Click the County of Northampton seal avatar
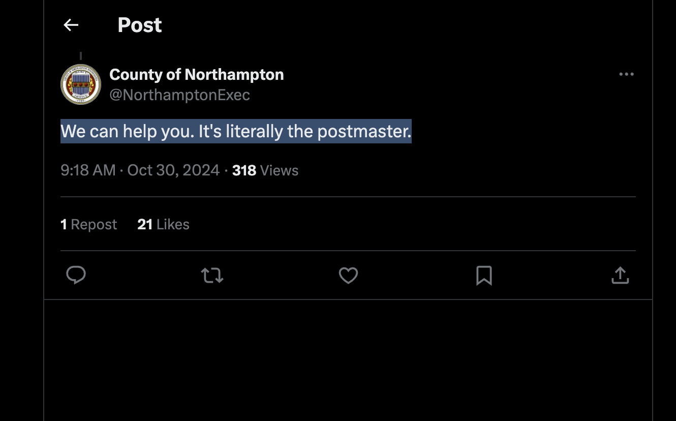This screenshot has width=676, height=421. point(81,84)
